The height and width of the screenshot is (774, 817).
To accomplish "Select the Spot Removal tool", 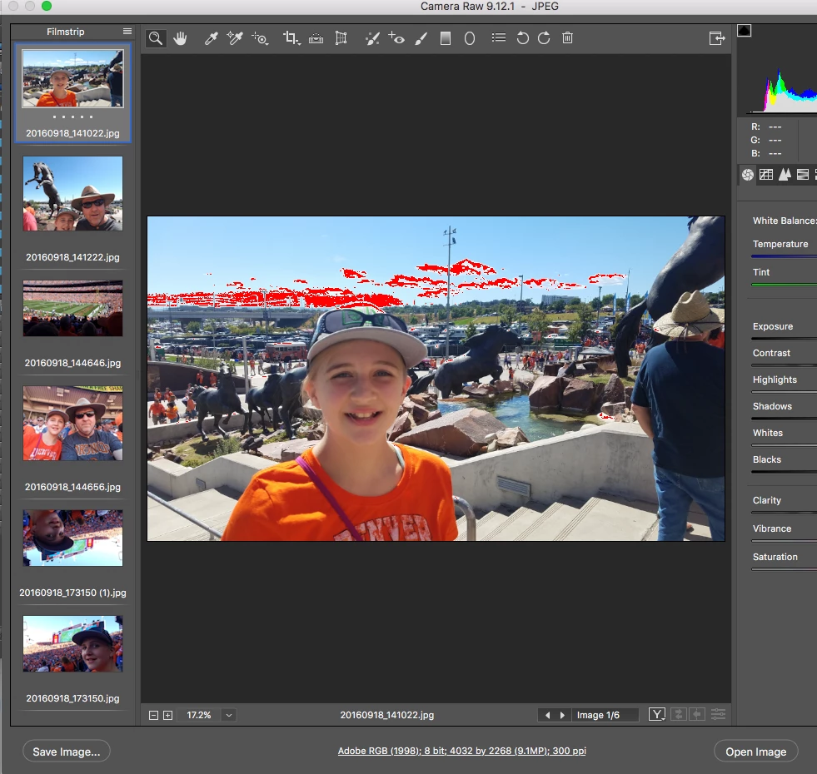I will 372,38.
